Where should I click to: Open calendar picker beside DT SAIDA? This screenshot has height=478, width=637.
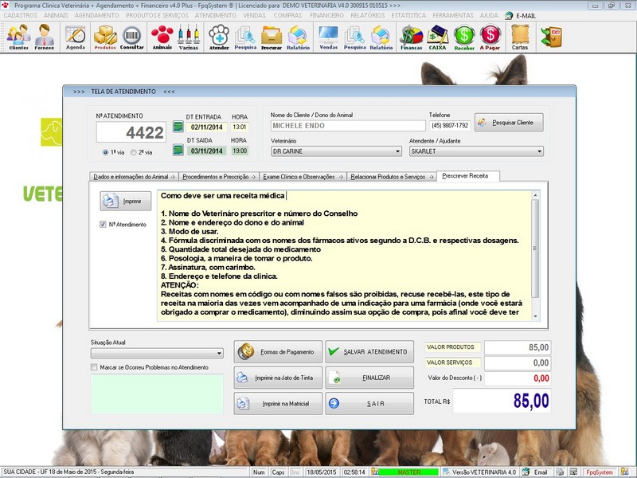tap(178, 150)
